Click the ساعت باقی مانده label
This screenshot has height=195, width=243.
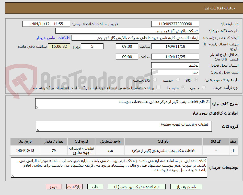point(32,46)
